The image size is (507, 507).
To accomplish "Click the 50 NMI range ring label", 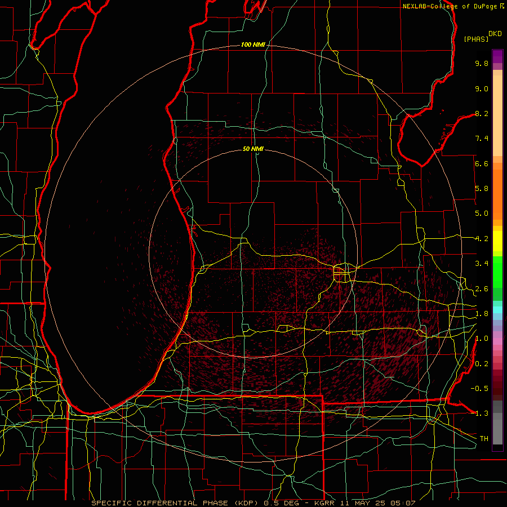I will [253, 149].
